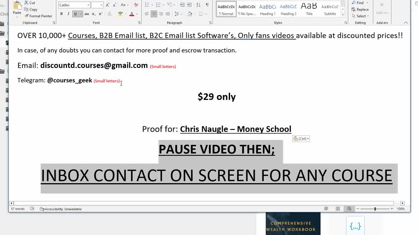Viewport: 418px width, 235px height.
Task: Click the 57 words count in status bar
Action: click(x=18, y=209)
